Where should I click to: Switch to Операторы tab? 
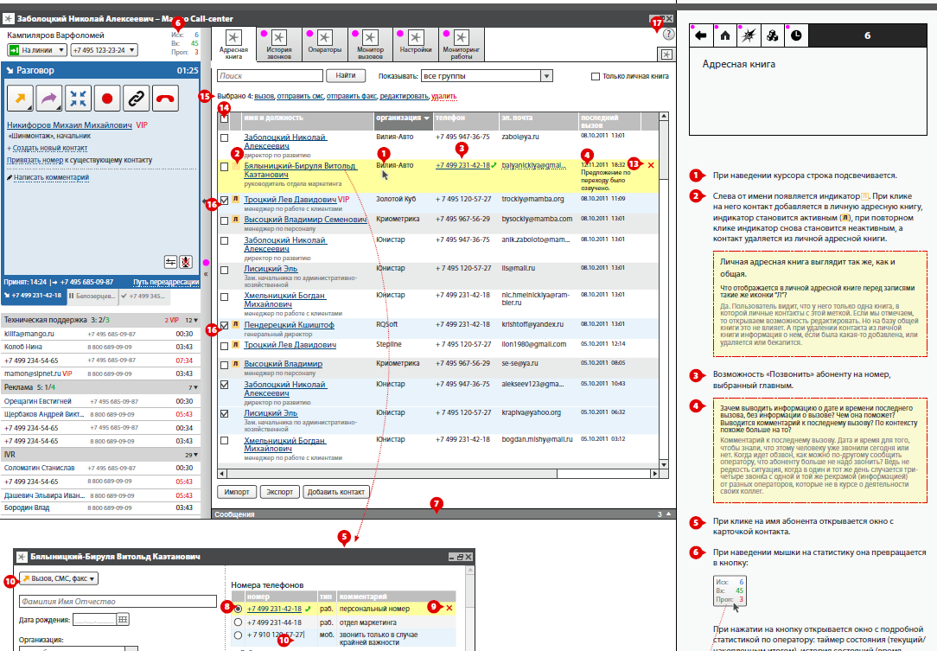(324, 44)
